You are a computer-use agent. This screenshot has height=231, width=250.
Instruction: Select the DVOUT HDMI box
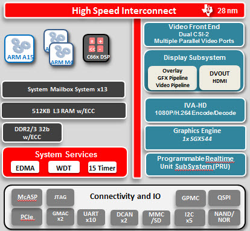(x=220, y=77)
